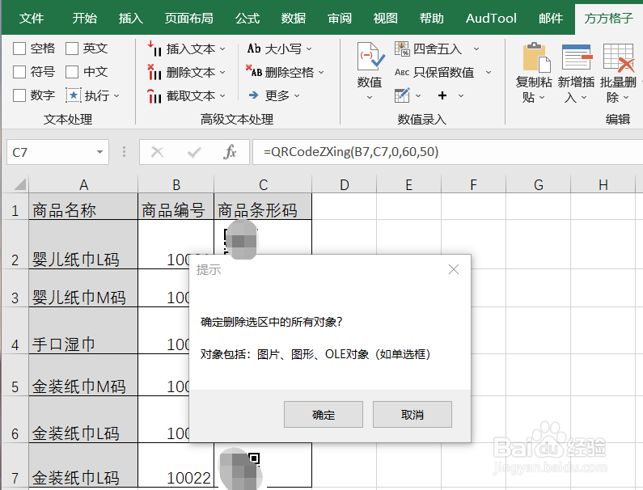
Task: Click the 插入文本 insert text icon
Action: coord(154,49)
